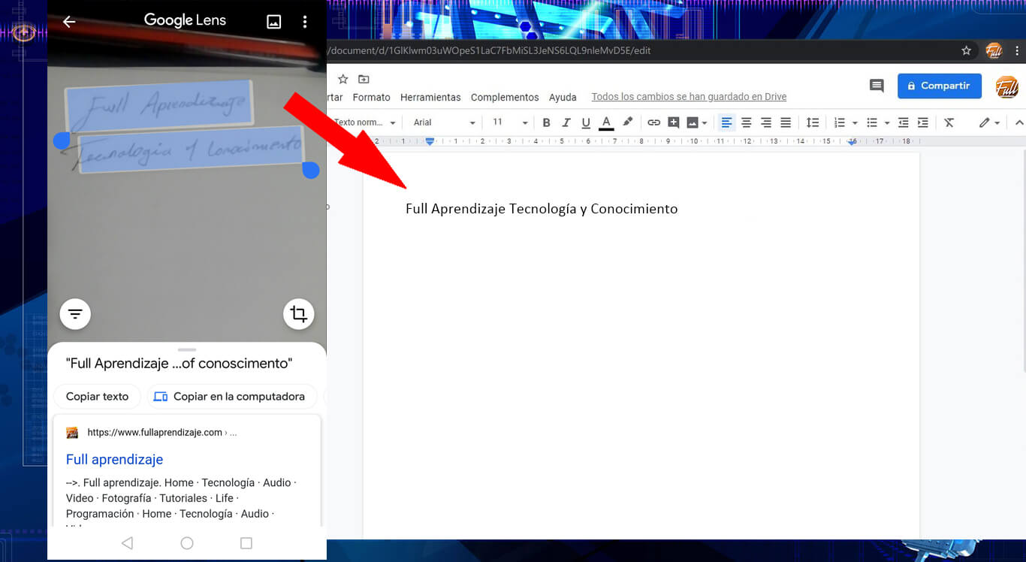Open paragraph style dropdown 'Texto norm...'

(x=364, y=122)
